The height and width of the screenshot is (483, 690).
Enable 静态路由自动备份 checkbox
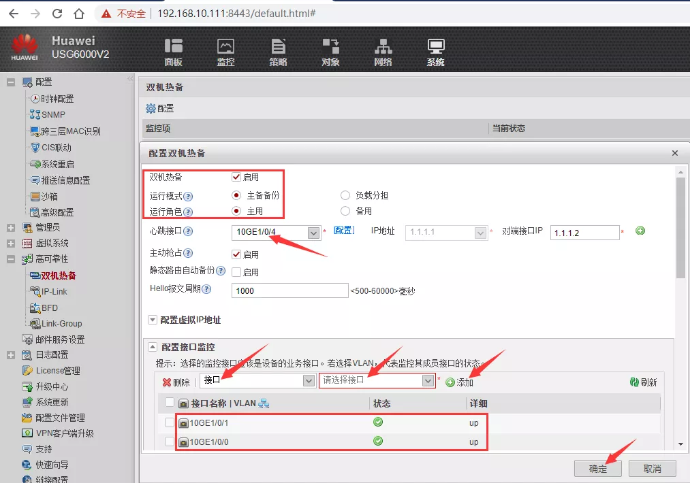(236, 272)
